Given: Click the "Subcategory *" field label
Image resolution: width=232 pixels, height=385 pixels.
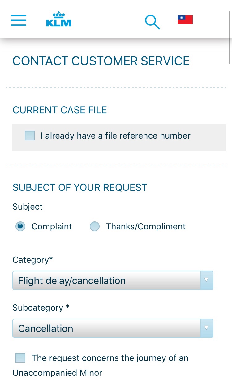Looking at the screenshot, I should (41, 308).
